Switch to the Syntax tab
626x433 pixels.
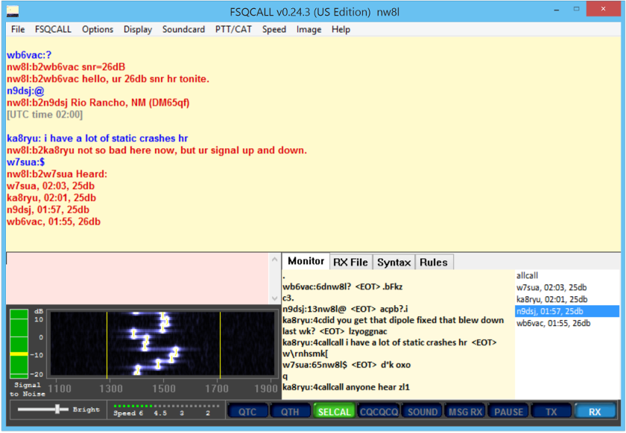394,263
